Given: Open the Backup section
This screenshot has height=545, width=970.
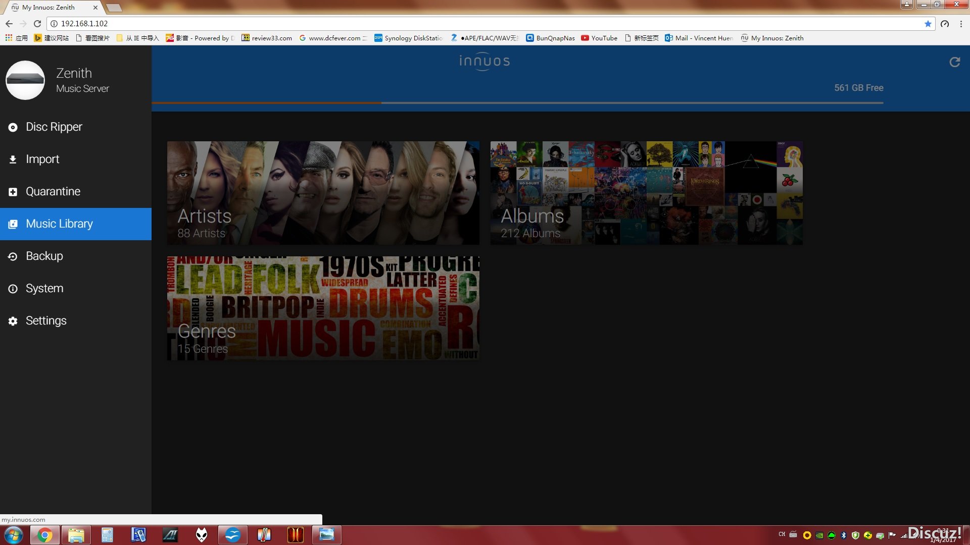Looking at the screenshot, I should point(76,256).
